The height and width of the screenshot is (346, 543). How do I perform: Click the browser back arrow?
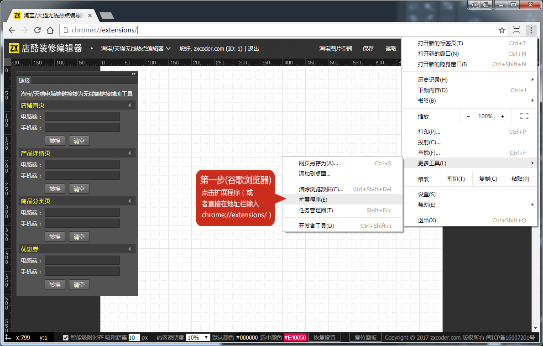point(12,30)
